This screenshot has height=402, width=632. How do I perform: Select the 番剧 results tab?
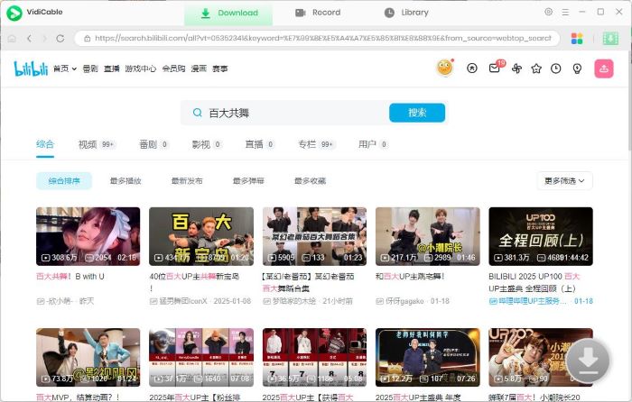[153, 144]
